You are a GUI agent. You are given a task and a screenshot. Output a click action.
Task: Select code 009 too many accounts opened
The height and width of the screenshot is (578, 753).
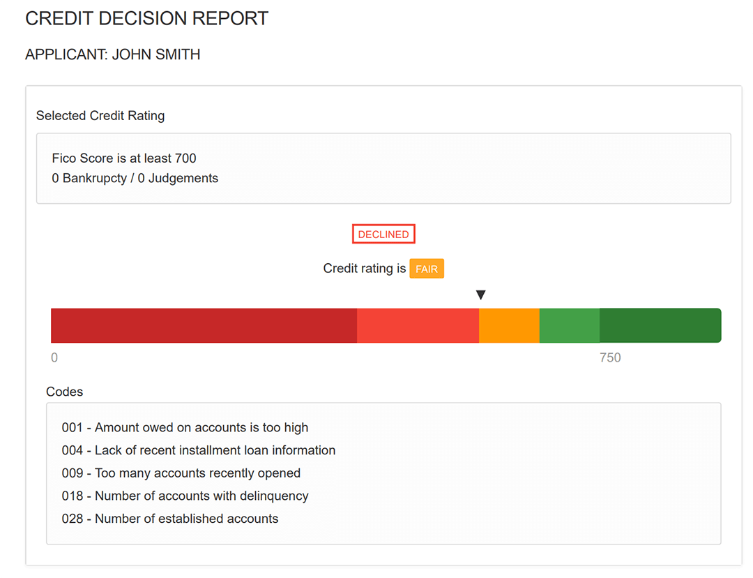(x=181, y=473)
